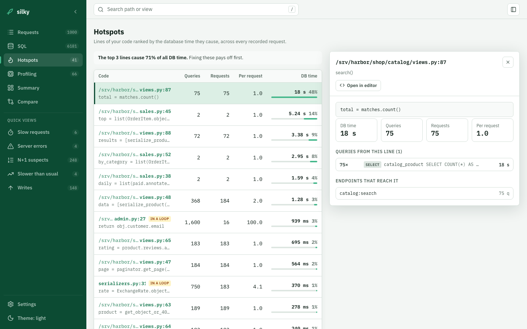Open the SQL database icon
This screenshot has height=329, width=527.
pos(11,46)
